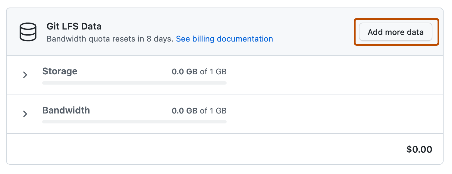Click the arrow icon left of Bandwidth row
452x174 pixels.
(x=25, y=114)
